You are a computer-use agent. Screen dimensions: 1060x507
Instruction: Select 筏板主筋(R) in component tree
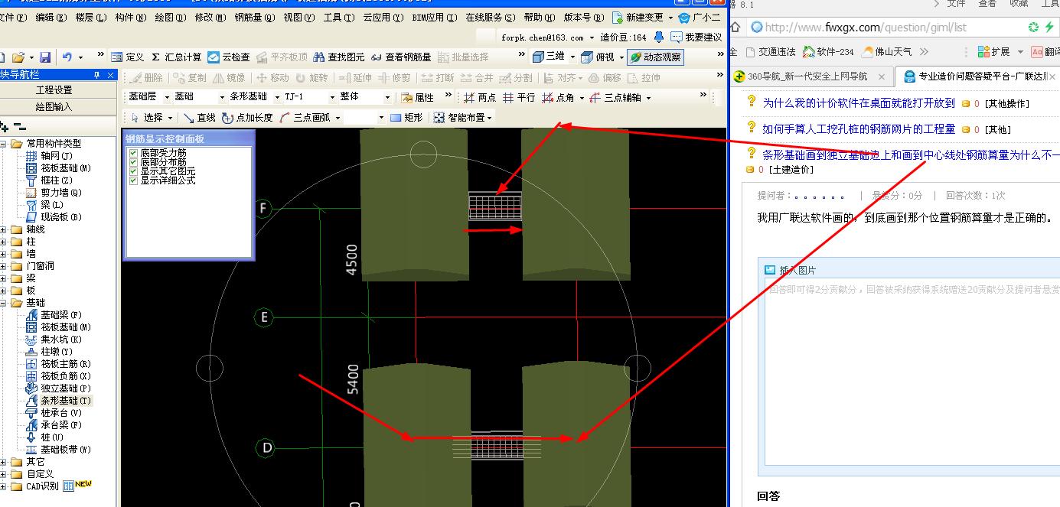click(x=58, y=364)
